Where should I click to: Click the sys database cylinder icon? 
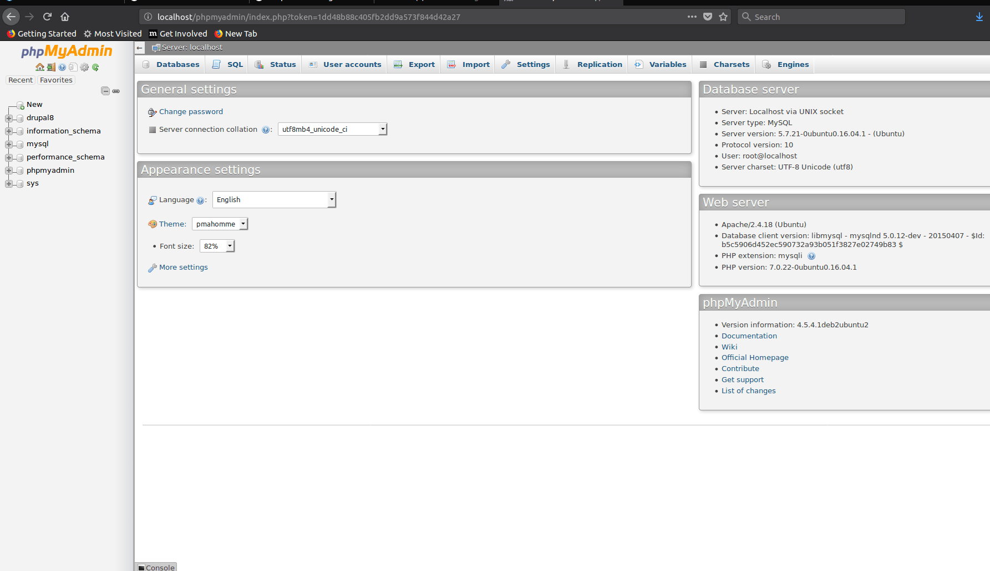(x=21, y=183)
